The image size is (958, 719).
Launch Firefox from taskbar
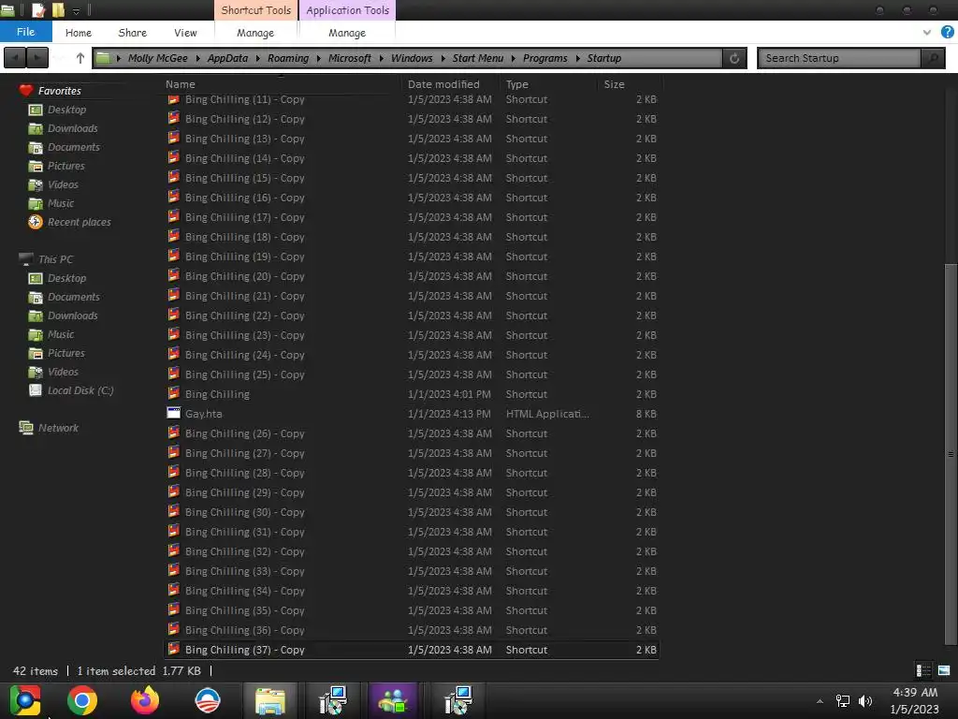(145, 700)
